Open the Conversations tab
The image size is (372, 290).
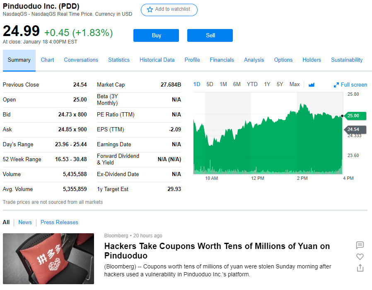pyautogui.click(x=81, y=60)
